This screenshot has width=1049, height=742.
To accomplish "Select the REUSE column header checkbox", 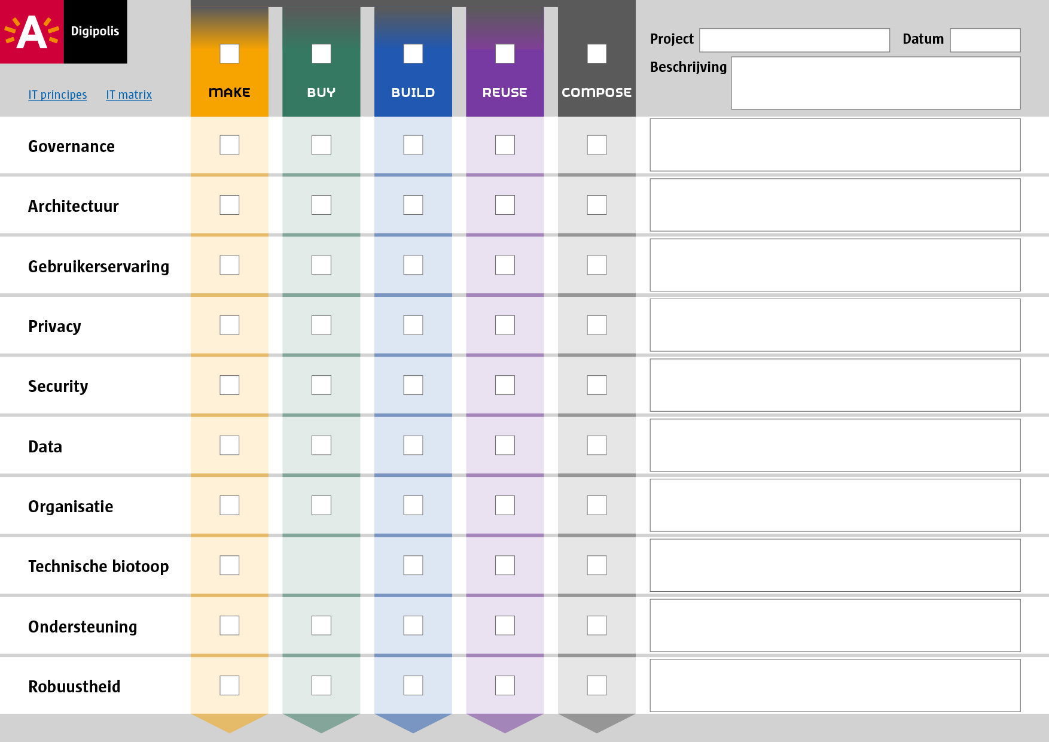I will tap(505, 54).
